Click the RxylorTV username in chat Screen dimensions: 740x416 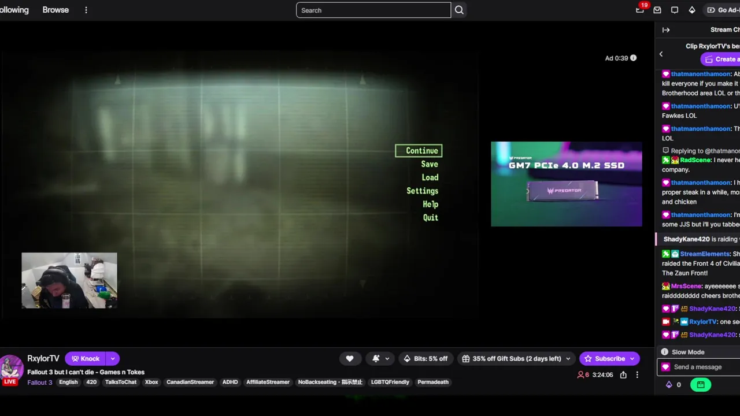pyautogui.click(x=703, y=322)
